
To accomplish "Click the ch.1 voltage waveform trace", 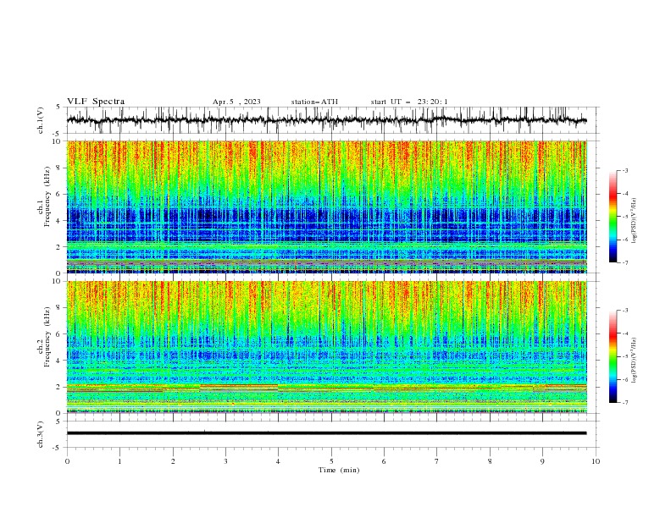I will coord(326,120).
